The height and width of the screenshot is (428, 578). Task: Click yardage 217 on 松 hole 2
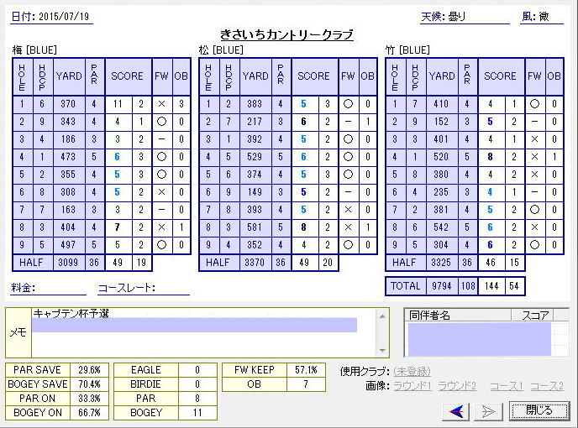255,122
